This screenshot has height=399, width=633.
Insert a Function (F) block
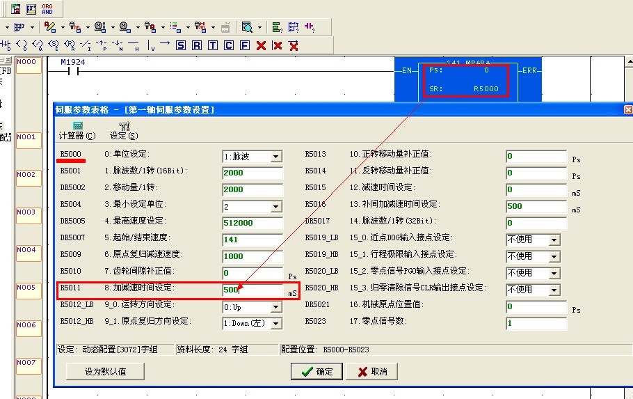tap(245, 45)
